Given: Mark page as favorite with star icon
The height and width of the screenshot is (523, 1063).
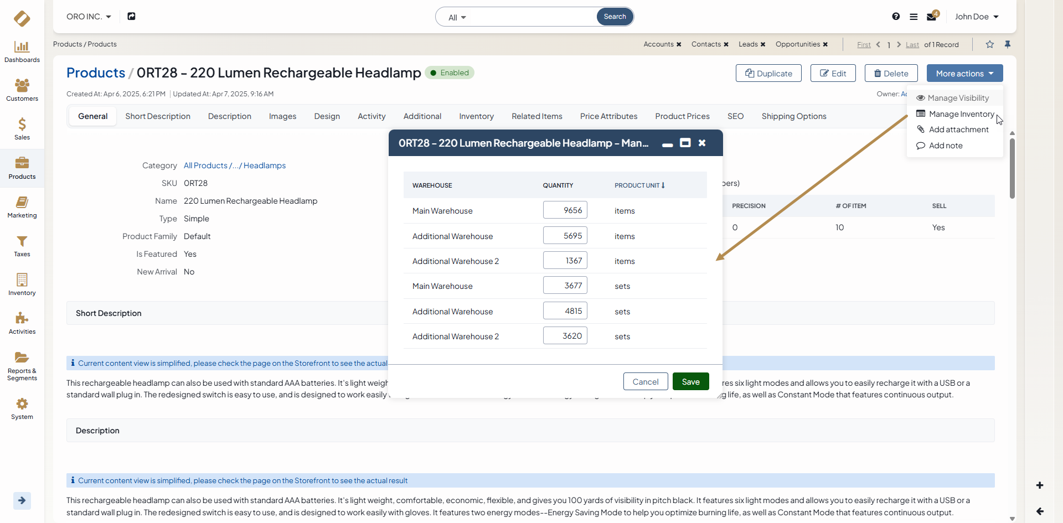Looking at the screenshot, I should [x=990, y=44].
